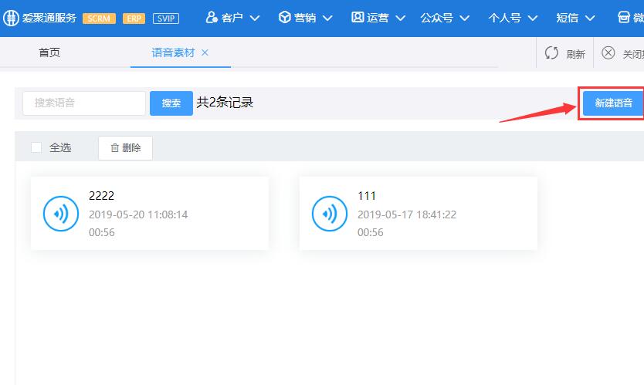Screen dimensions: 644x385
Task: Play the 111 voice clip speaker icon
Action: point(330,214)
